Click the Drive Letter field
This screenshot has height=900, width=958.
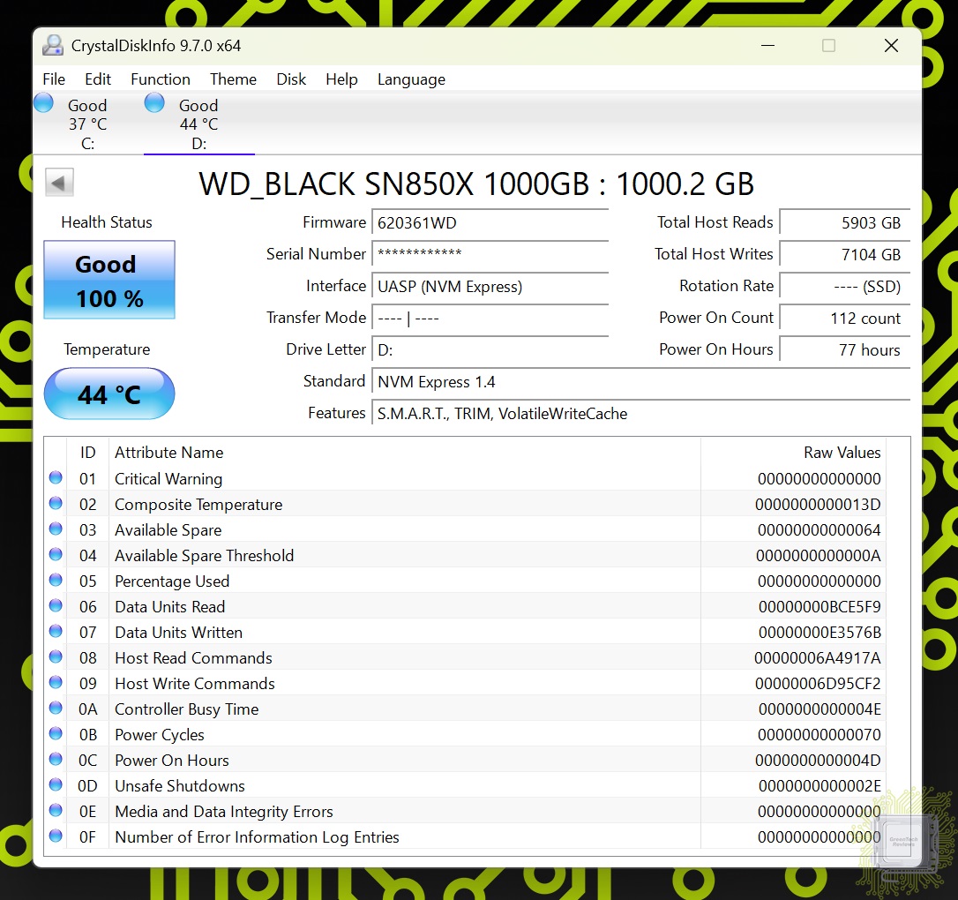(x=490, y=350)
